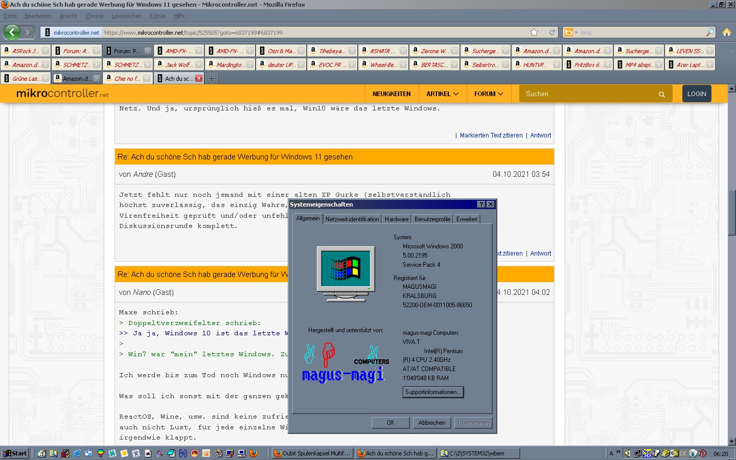Open Internet Explorer from the quick launch bar
Viewport: 736px width, 460px height.
(x=77, y=453)
